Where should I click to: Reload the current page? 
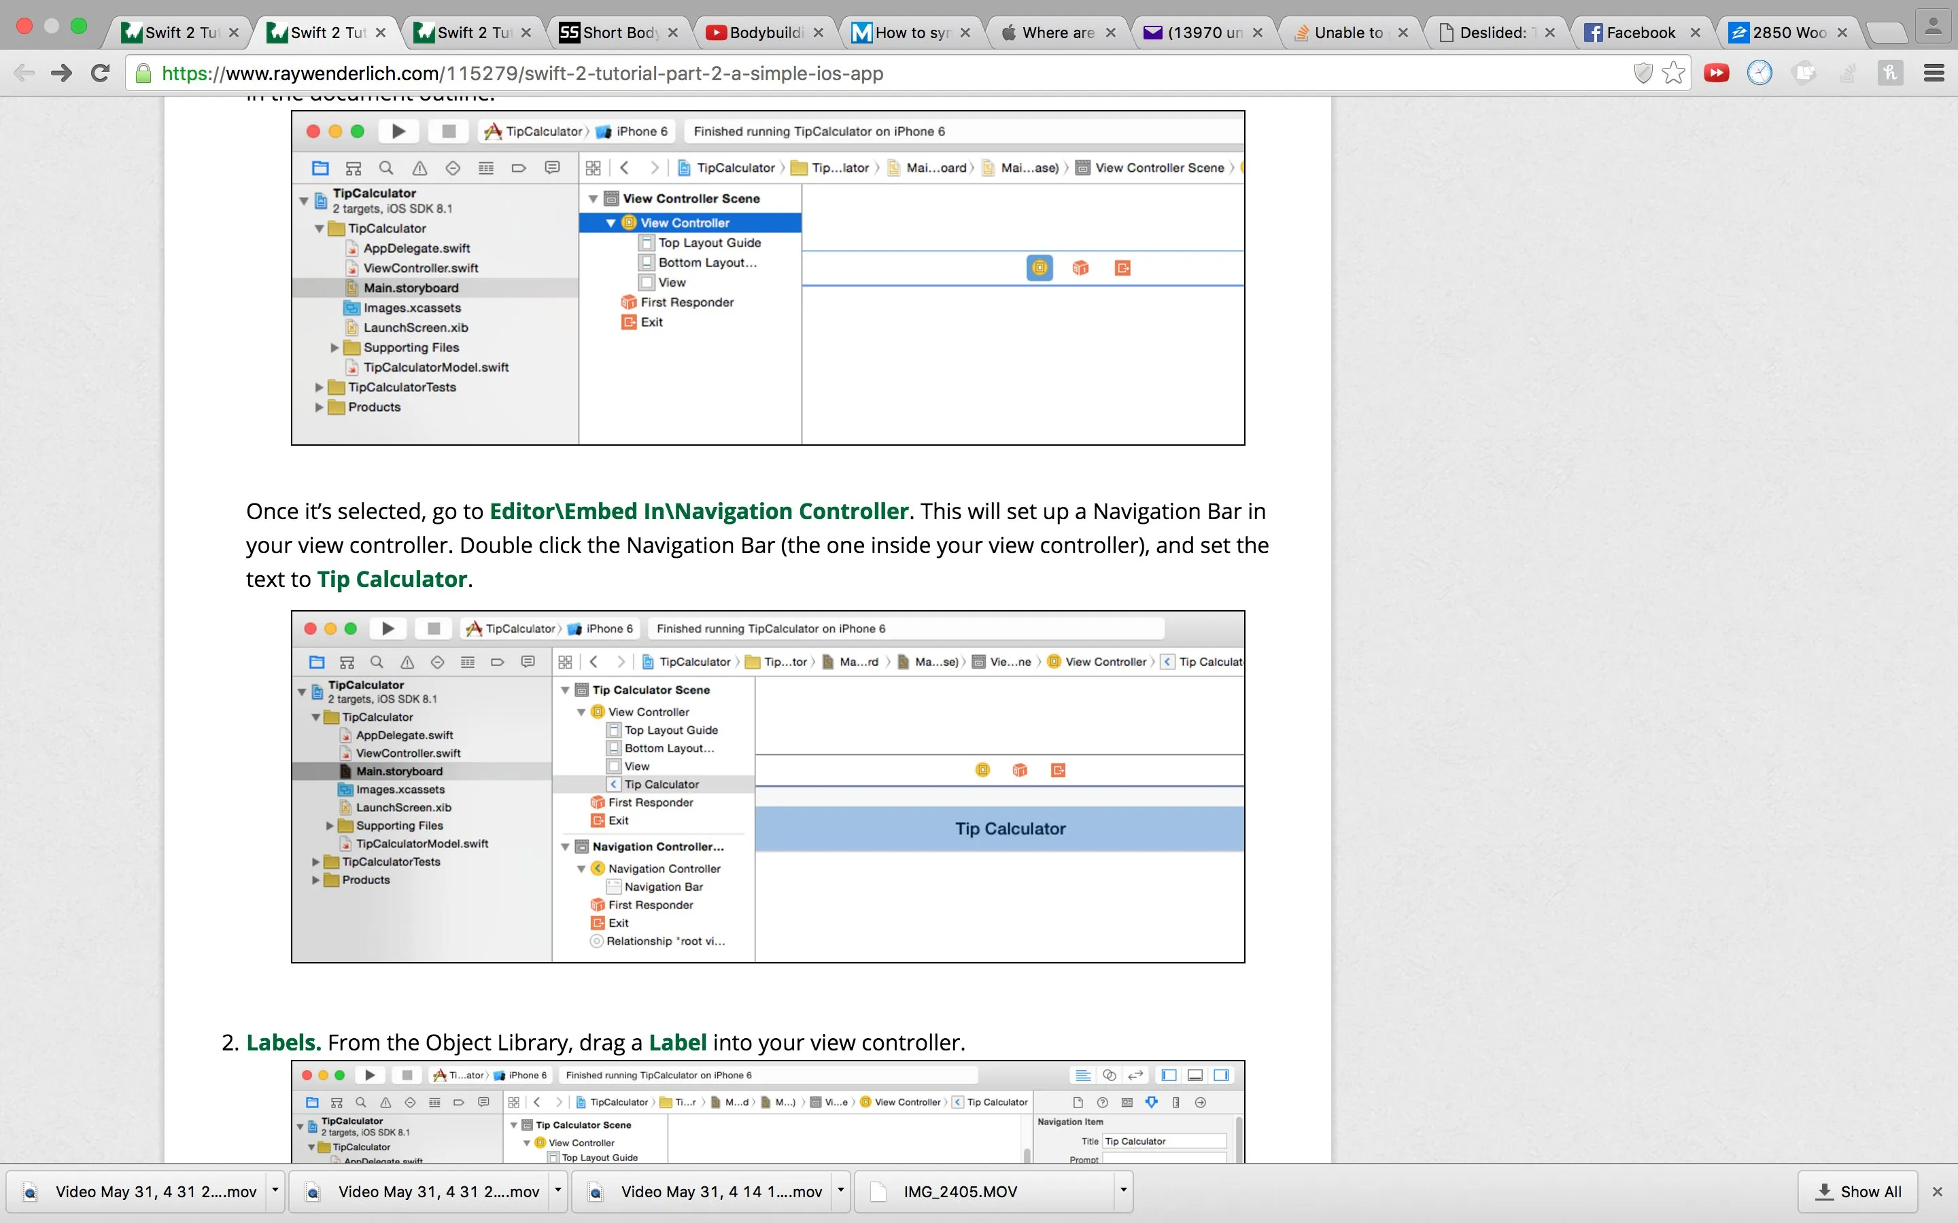pos(101,73)
